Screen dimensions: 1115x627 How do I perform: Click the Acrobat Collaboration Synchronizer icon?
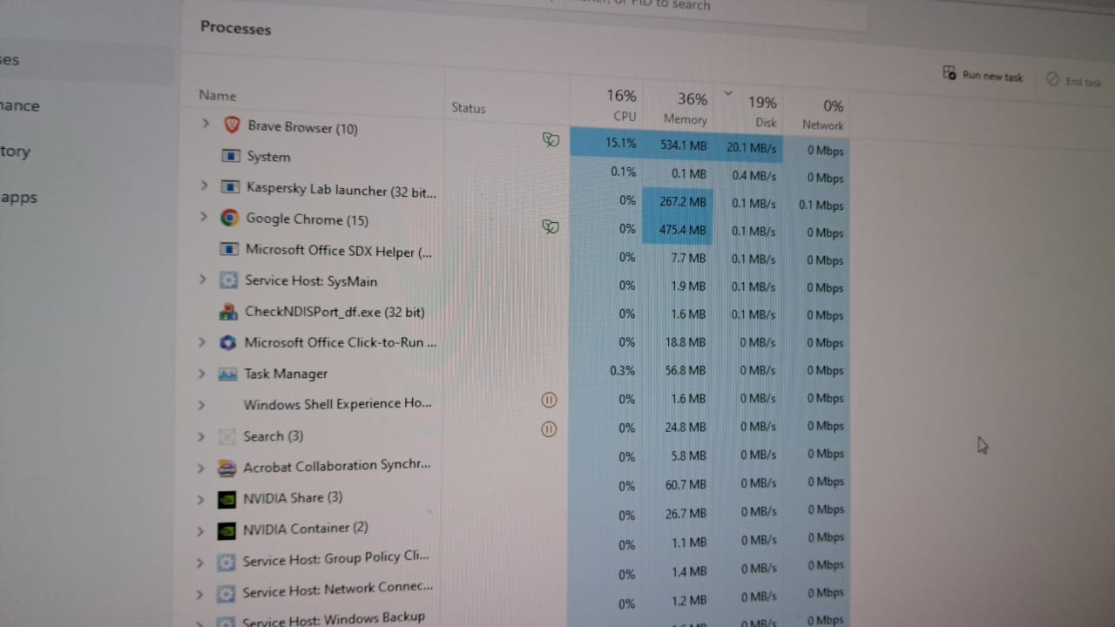click(x=226, y=468)
